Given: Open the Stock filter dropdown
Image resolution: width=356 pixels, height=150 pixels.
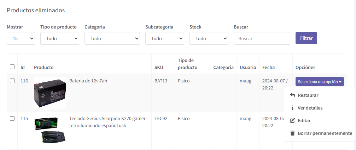Looking at the screenshot, I should click(x=209, y=38).
